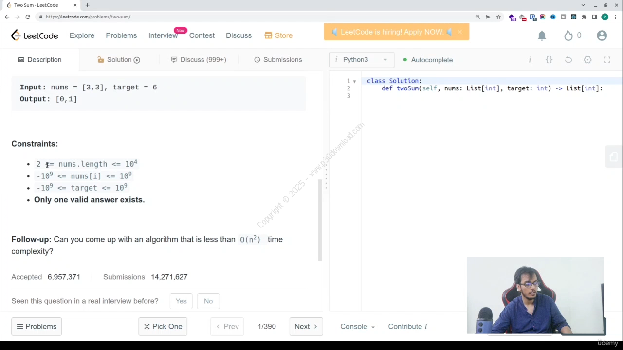Click inside code editor line 3
623x350 pixels.
point(492,96)
